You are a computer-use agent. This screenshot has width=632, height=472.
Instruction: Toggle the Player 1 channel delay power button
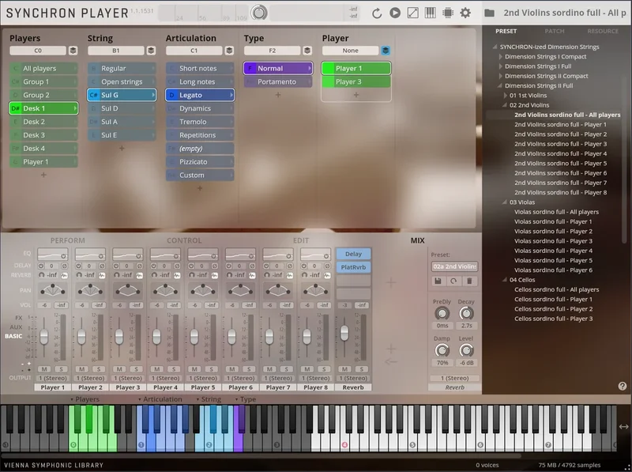(x=41, y=266)
